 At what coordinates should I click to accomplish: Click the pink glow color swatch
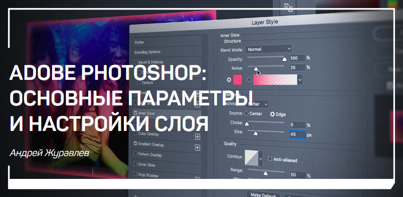coord(238,80)
